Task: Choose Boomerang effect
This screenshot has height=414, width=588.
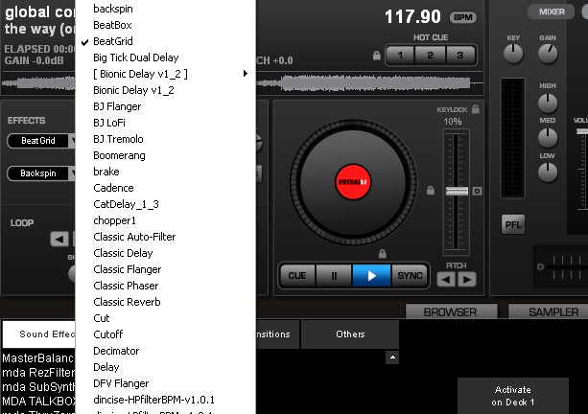Action: 165,155
